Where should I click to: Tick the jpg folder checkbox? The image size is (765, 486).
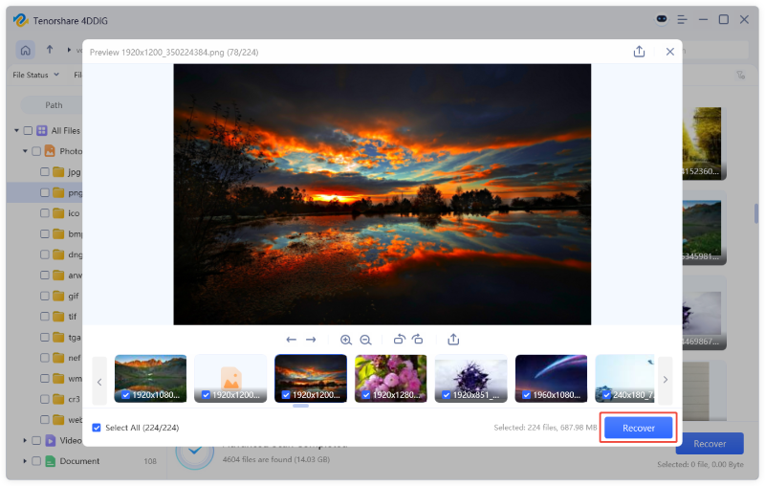[45, 172]
